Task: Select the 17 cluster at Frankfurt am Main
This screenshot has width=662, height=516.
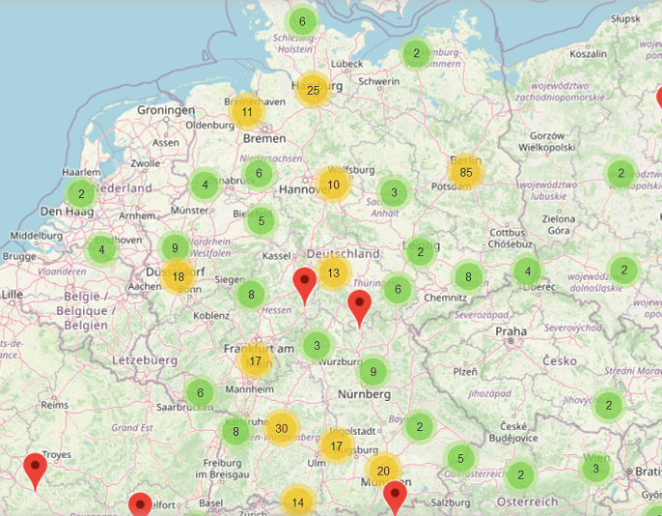Action: coord(256,362)
